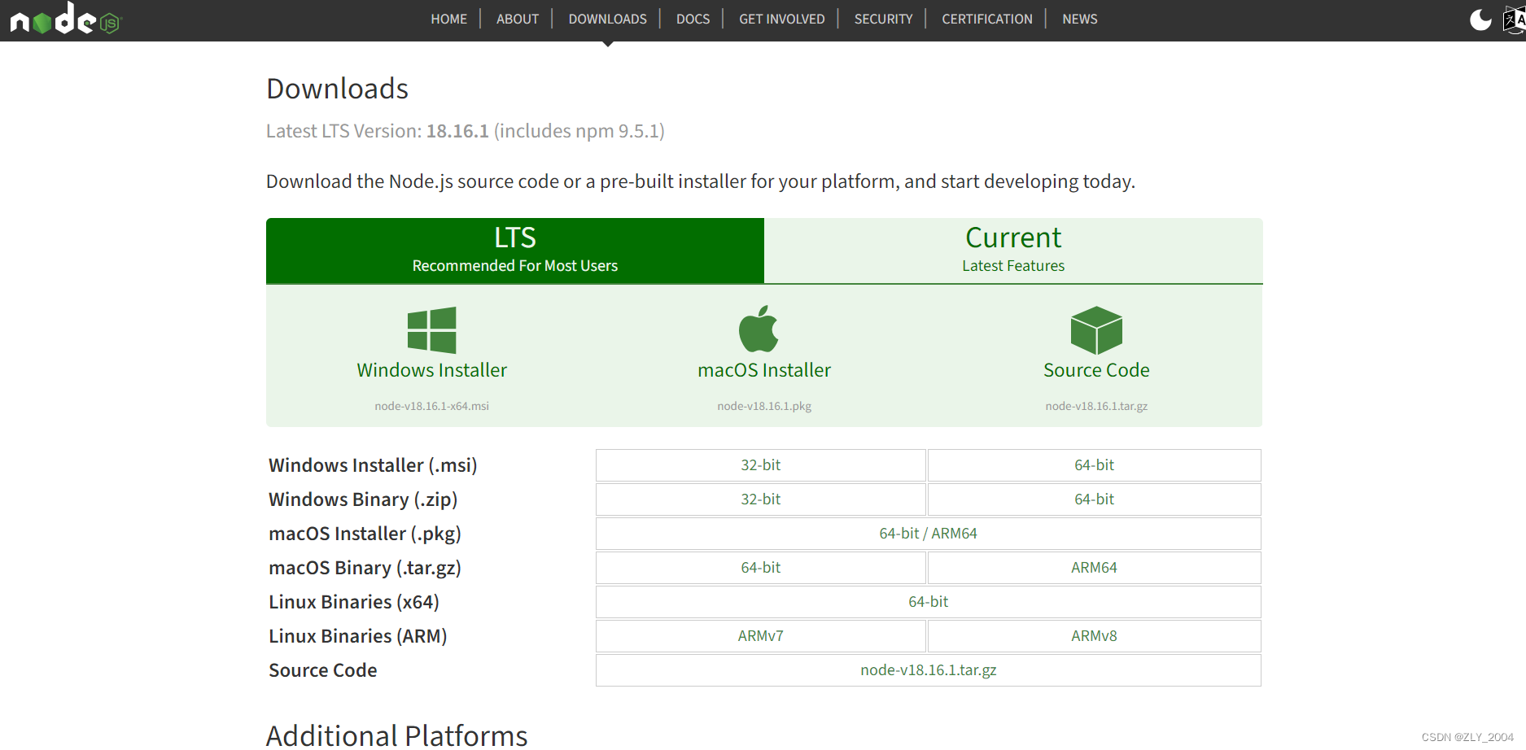Download Windows Binary (.zip) 32-bit
Screen dimensions: 1526x750
(761, 499)
